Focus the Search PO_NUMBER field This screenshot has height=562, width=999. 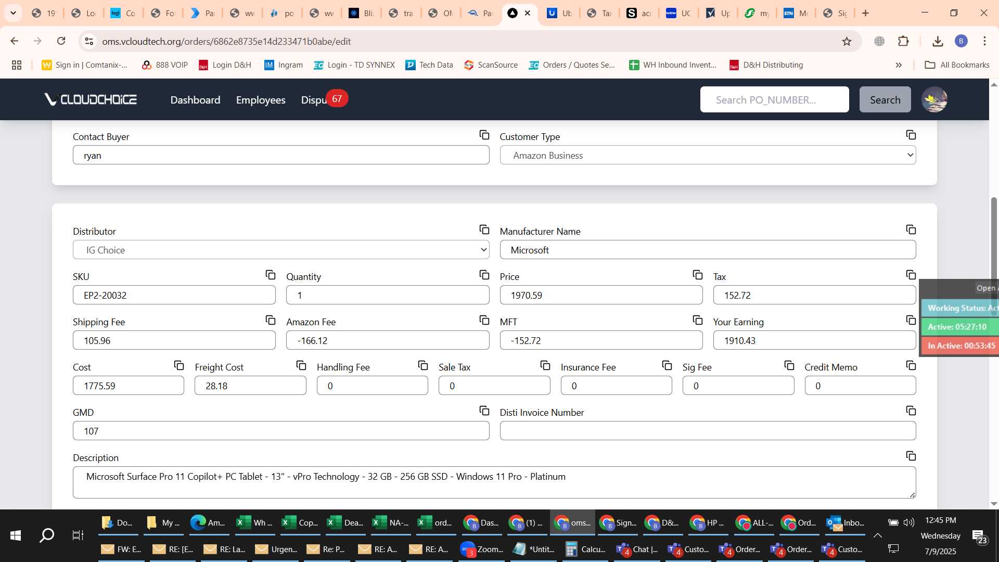(774, 100)
